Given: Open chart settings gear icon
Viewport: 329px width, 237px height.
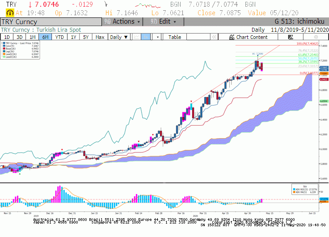Looking at the screenshot, I should point(316,37).
